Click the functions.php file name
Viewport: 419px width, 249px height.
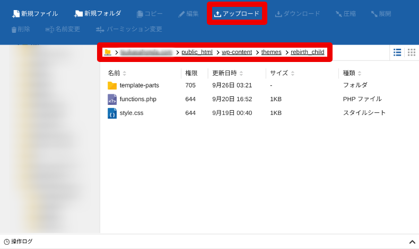click(138, 99)
